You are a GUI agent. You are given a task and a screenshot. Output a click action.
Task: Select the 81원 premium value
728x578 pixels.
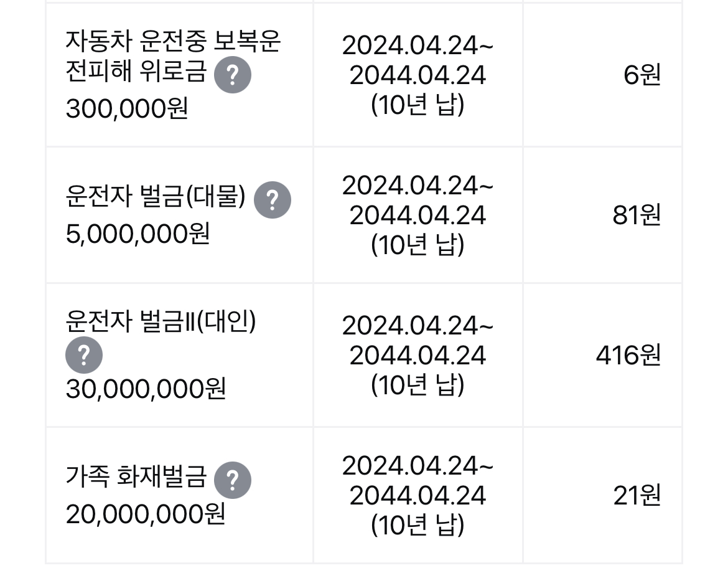click(636, 216)
